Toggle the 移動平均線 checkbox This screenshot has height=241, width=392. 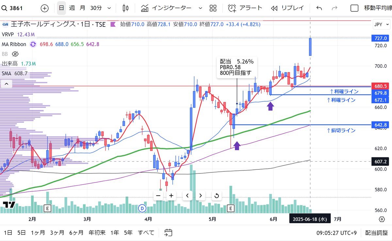354,8
